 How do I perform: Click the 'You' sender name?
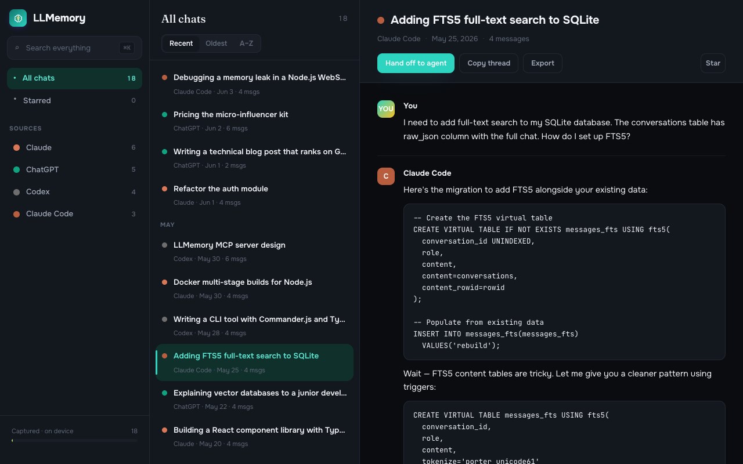point(410,106)
